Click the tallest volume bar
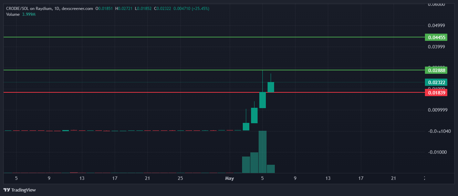Image resolution: width=458 pixels, height=196 pixels. coord(262,152)
